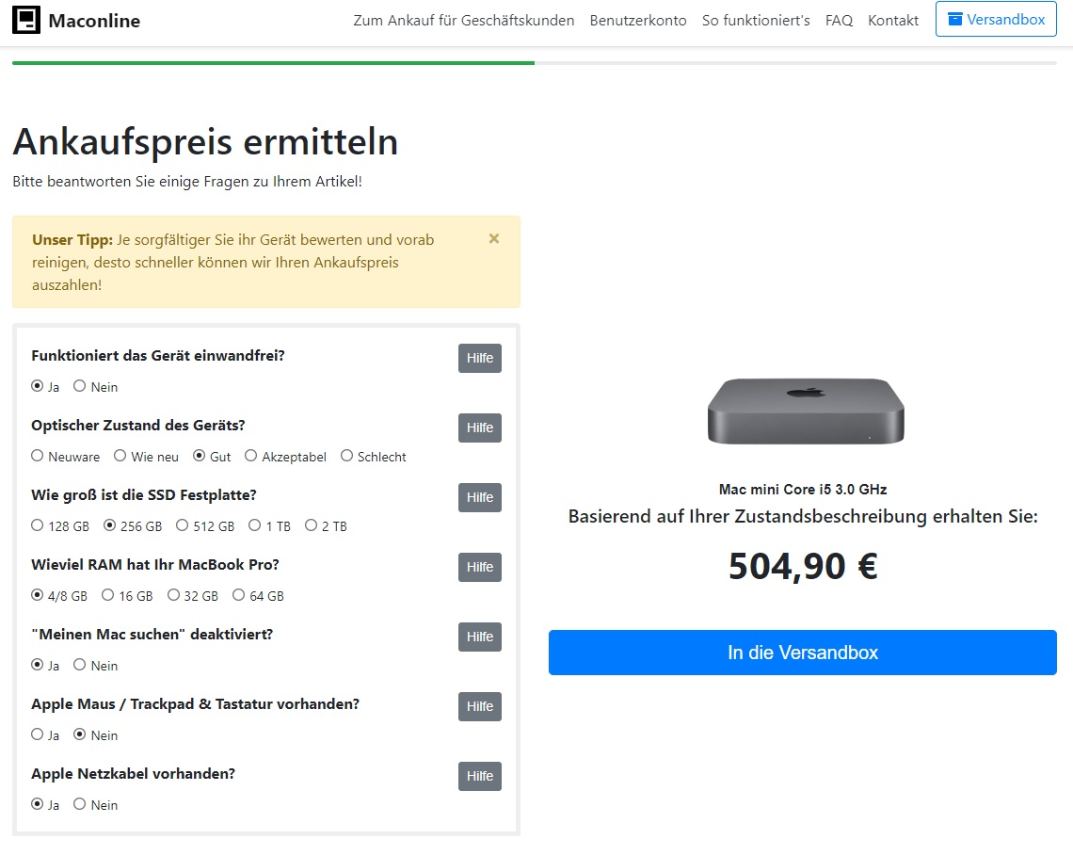
Task: Select Ja for mouse and keyboard included
Action: tap(38, 734)
